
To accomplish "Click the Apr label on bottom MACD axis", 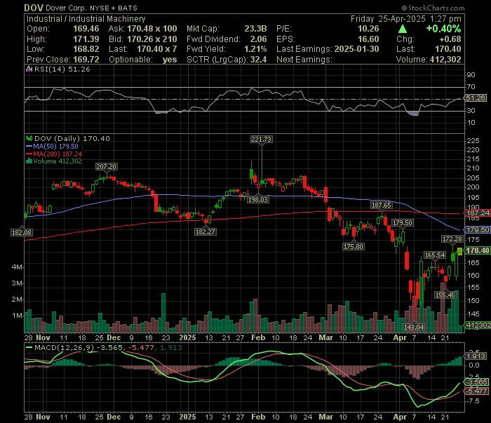I will click(x=400, y=417).
